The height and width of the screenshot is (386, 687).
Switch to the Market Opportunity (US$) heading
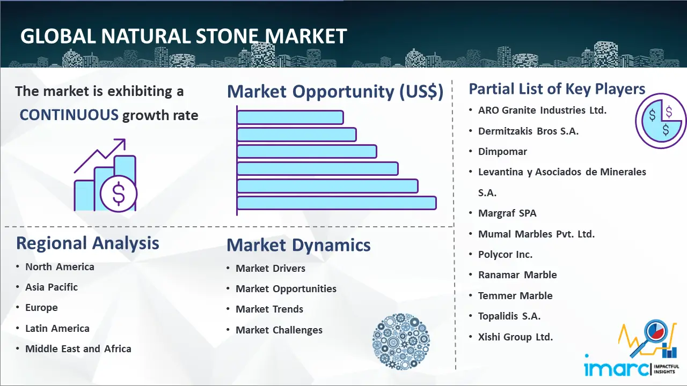pos(335,91)
